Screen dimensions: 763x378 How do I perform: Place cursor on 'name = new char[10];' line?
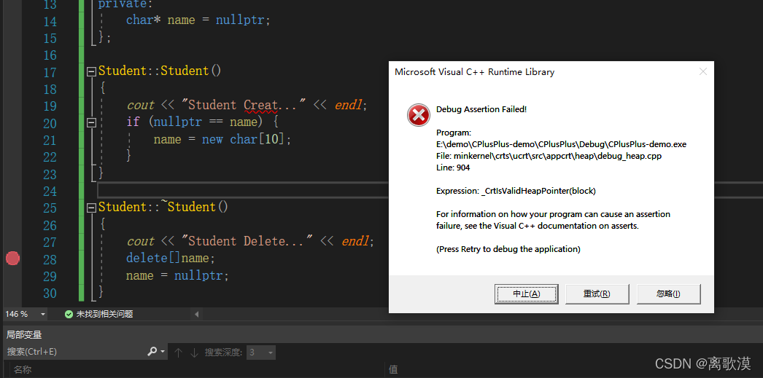tap(222, 139)
